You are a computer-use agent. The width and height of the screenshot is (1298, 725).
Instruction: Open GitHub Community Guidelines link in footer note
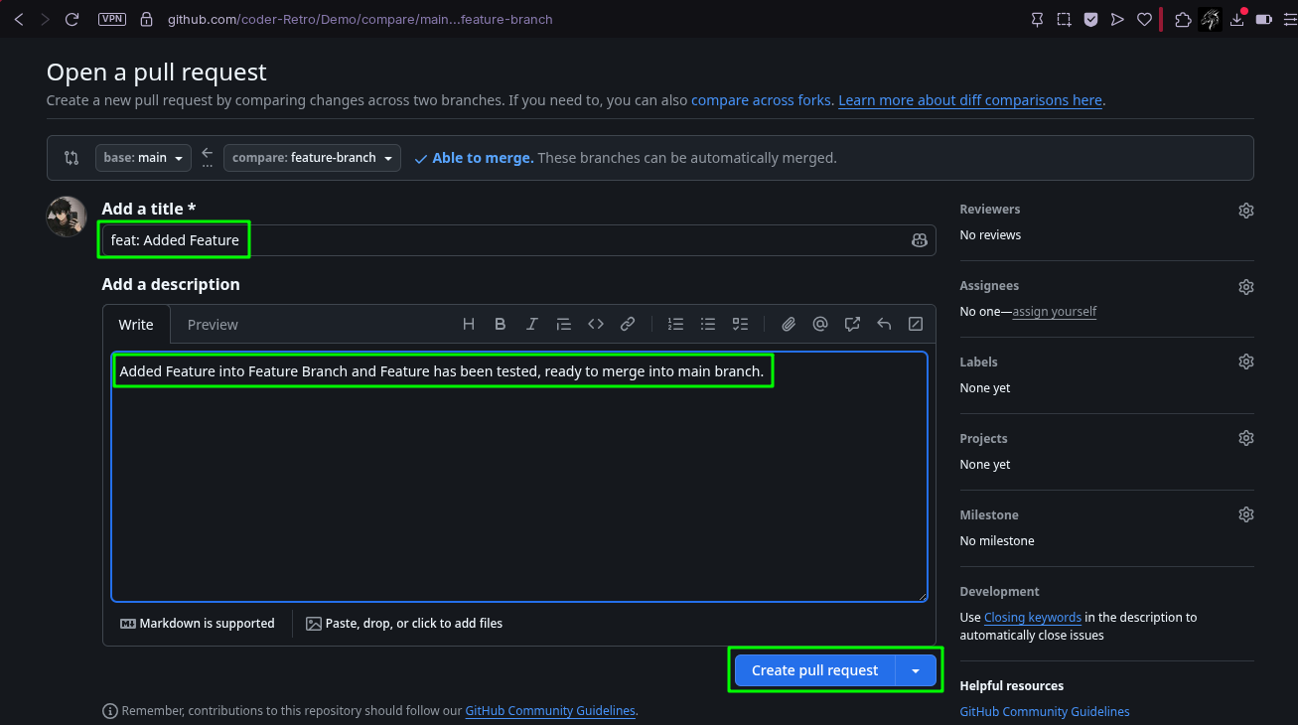click(x=550, y=711)
